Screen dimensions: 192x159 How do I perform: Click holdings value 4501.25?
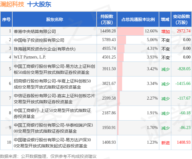click(109, 57)
